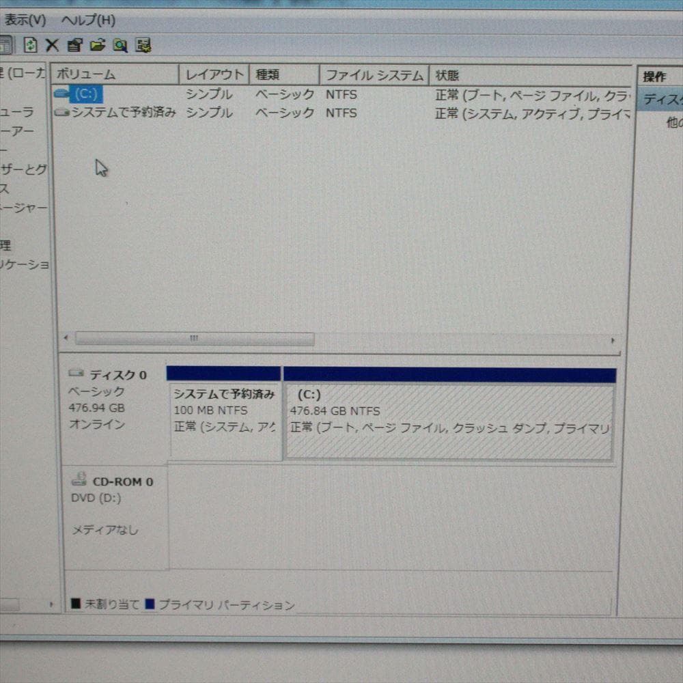Select the (C:) drive icon in volume list
Screen dimensions: 683x683
click(61, 94)
